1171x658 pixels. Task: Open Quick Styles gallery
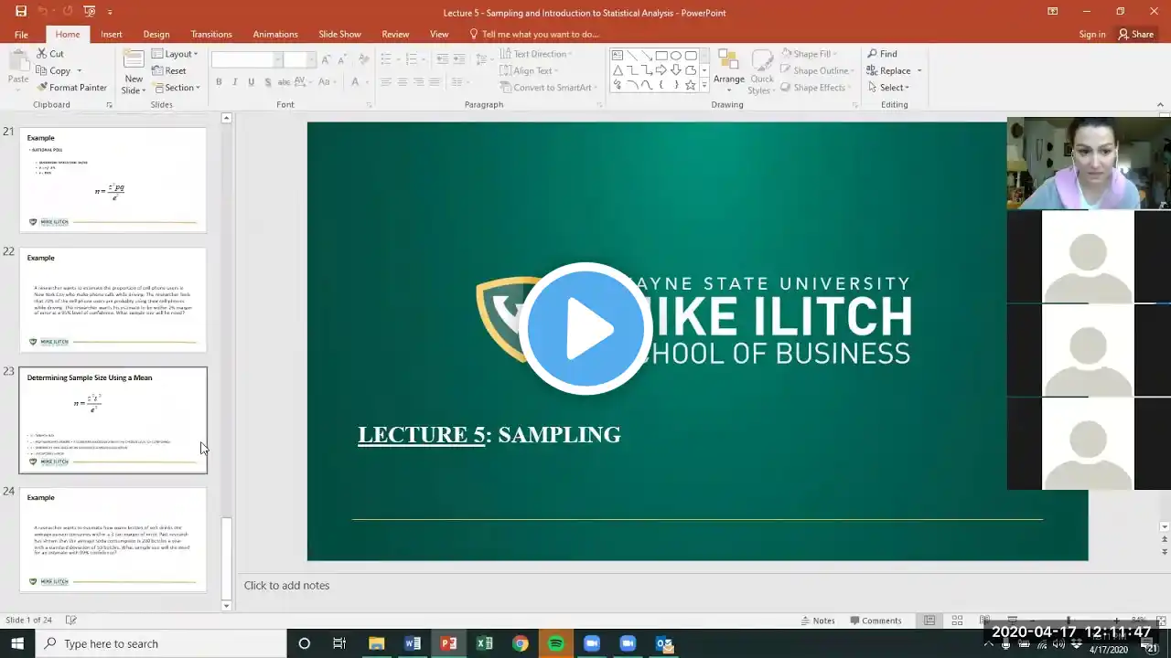point(762,70)
